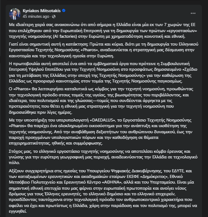Click the final word "εγγυηθεί" of the post
208x217 pixels.
tap(18, 211)
